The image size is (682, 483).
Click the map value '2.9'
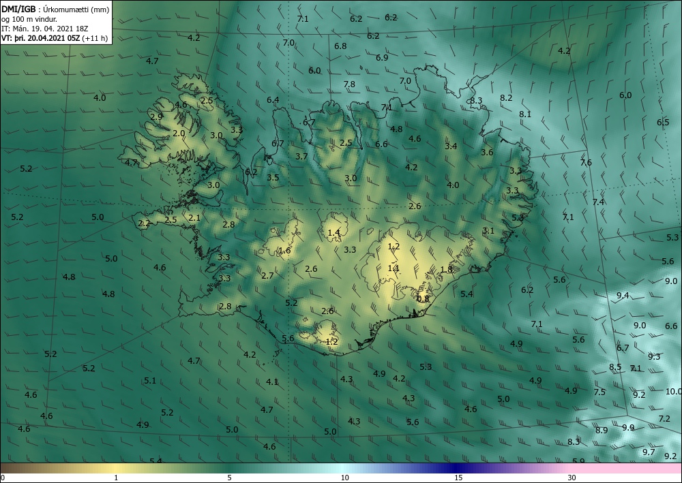[156, 116]
